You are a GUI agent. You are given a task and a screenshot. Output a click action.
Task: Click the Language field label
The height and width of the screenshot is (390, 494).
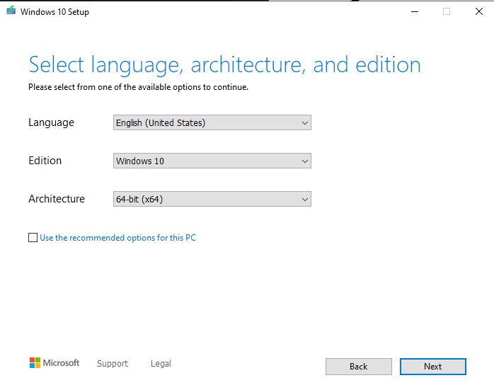coord(51,122)
